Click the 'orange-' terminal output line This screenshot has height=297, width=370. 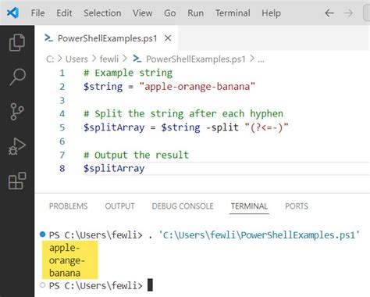(x=67, y=260)
